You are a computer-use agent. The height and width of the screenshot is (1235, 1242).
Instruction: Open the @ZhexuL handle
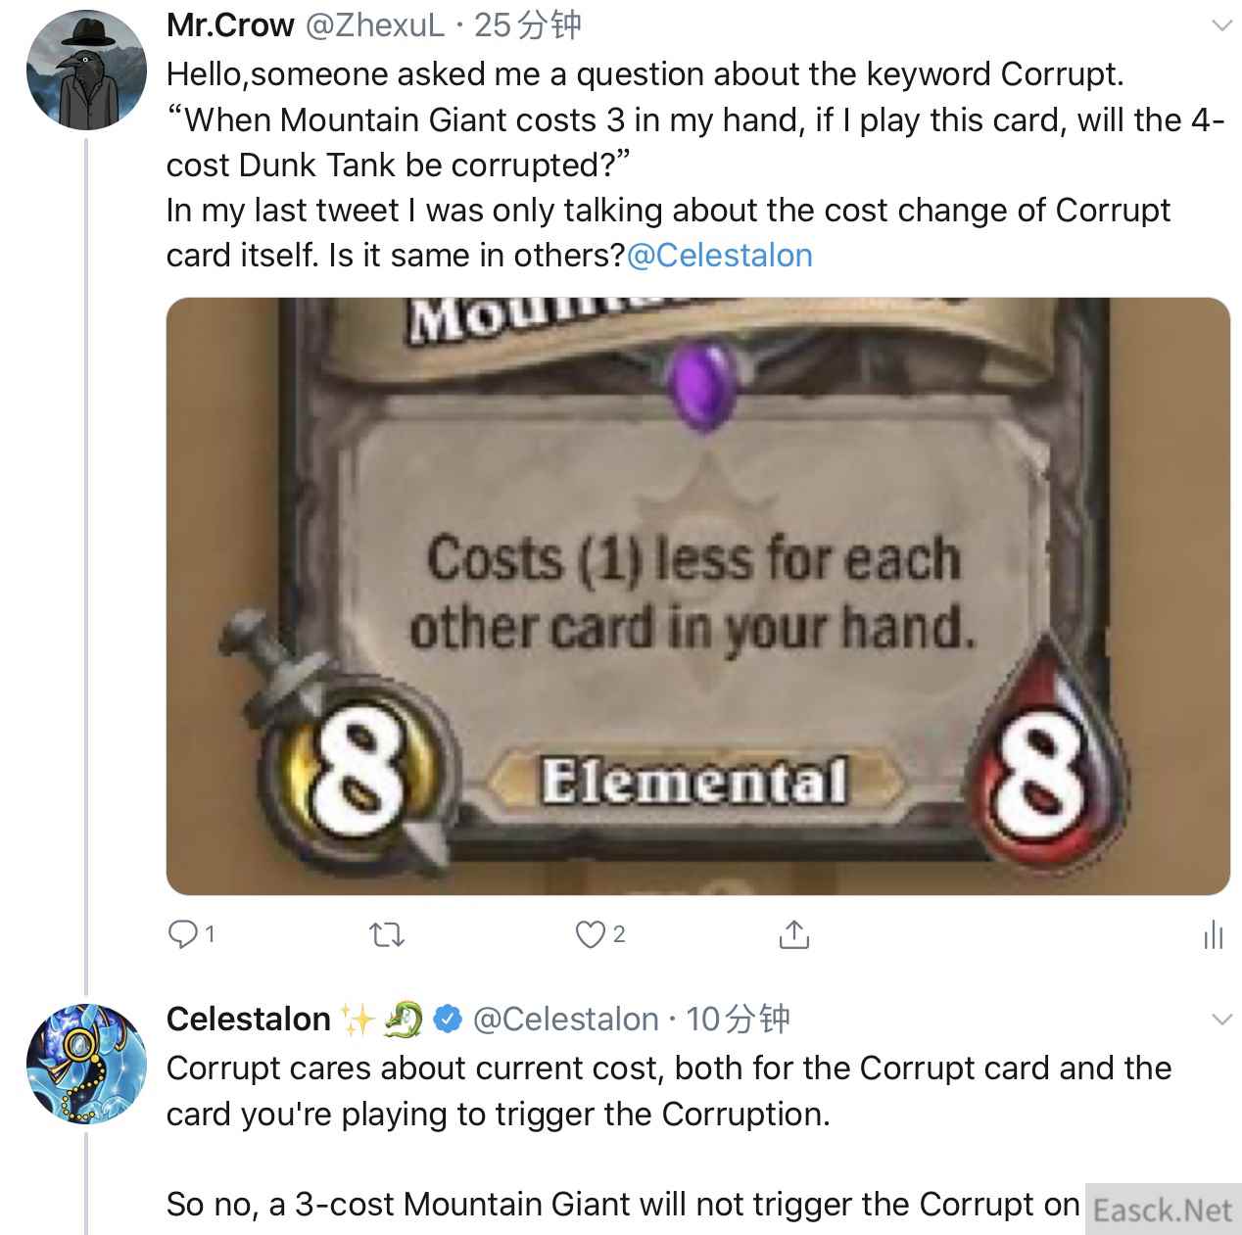click(376, 24)
